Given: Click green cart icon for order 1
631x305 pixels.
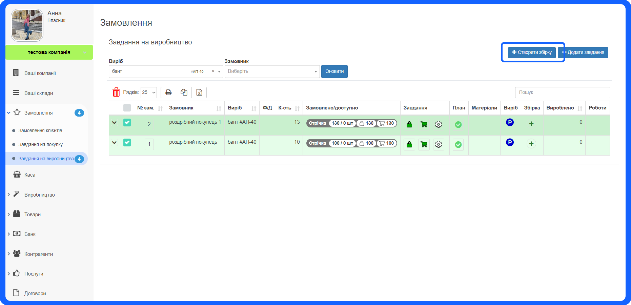Looking at the screenshot, I should pyautogui.click(x=424, y=144).
